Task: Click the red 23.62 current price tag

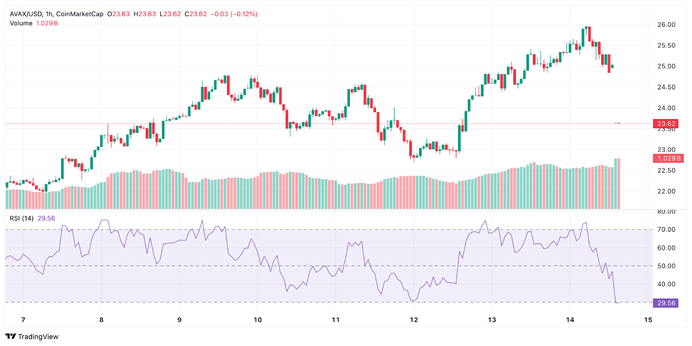Action: pos(666,124)
